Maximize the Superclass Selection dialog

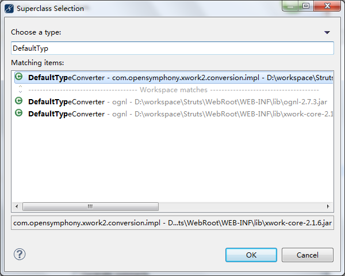click(306, 6)
